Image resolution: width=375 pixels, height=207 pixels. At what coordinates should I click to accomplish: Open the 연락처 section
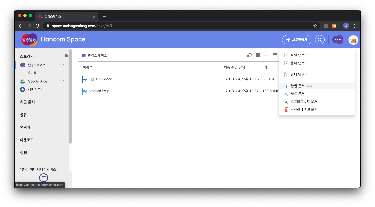click(x=25, y=127)
